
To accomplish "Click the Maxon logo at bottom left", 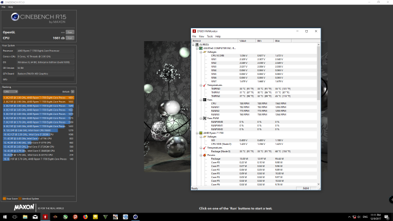I will pos(24,207).
